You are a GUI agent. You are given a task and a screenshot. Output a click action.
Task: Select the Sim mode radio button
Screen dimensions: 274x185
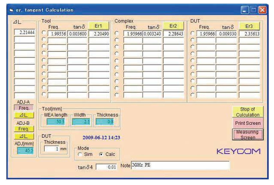tap(80, 154)
